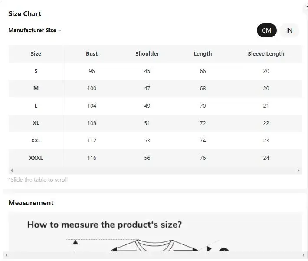This screenshot has height=261, width=308.
Task: Click the table's right scroll arrow
Action: tap(298, 171)
